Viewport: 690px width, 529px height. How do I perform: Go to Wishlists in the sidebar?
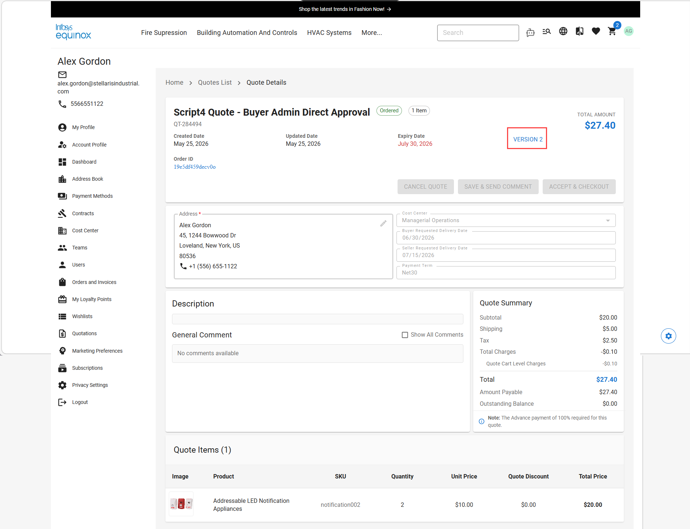[x=82, y=316]
